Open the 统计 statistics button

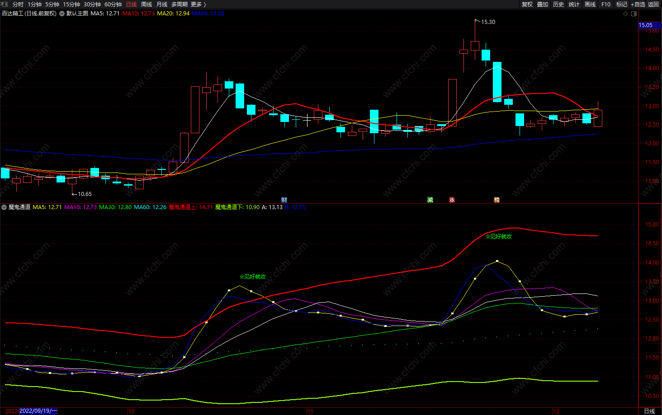pyautogui.click(x=574, y=4)
